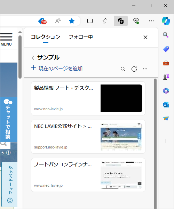The image size is (174, 209).
Task: Click the page help question mark icon
Action: tap(8, 153)
